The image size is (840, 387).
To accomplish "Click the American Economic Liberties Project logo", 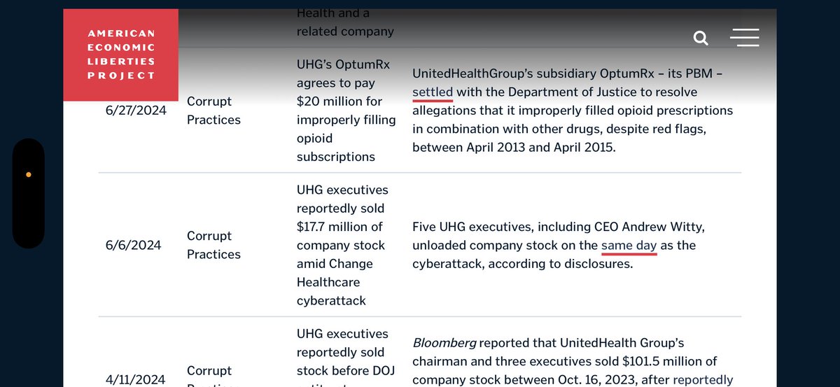I will [120, 55].
